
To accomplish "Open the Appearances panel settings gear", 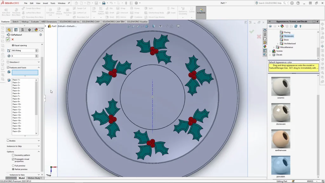I will click(x=314, y=22).
